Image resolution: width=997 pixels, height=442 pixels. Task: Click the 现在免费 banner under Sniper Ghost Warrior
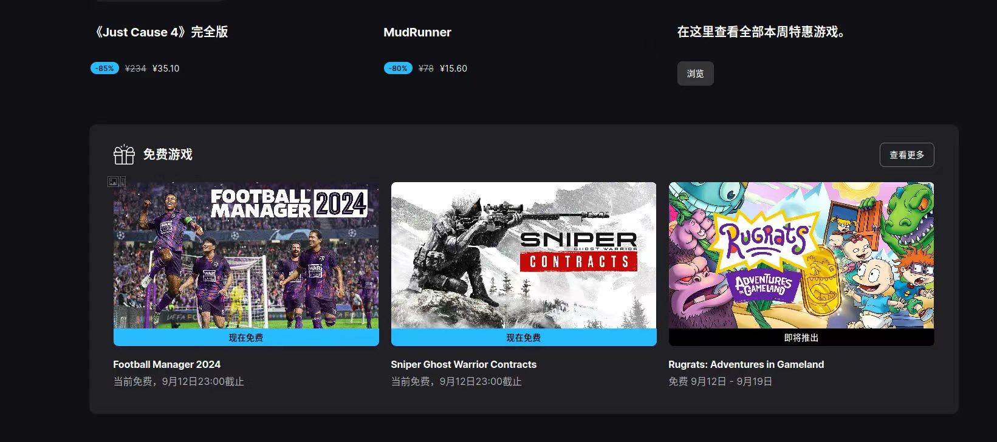click(x=524, y=338)
